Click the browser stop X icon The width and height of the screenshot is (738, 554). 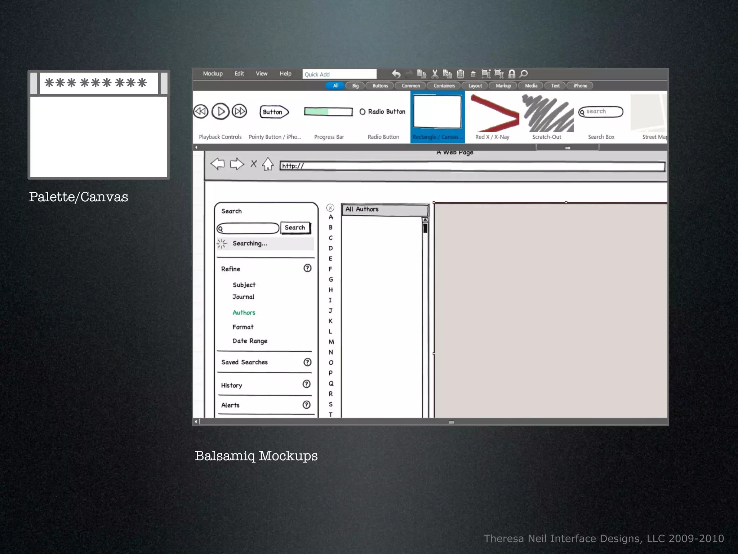click(254, 164)
